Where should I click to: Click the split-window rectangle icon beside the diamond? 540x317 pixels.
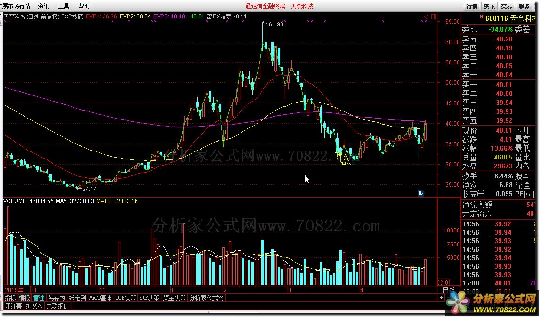433,16
